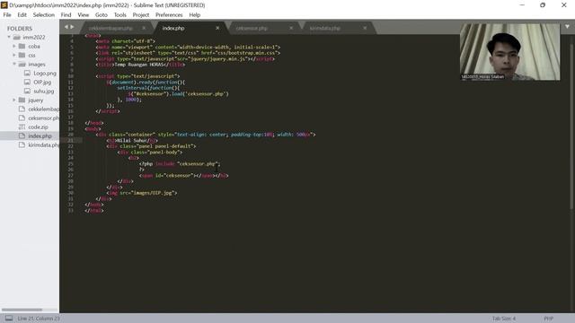Open the tab list dropdown arrow
575x323 pixels.
click(x=567, y=27)
